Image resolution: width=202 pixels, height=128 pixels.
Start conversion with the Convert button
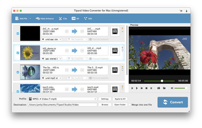173,102
